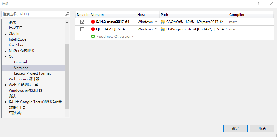277x137 pixels.
Task: Collapse the Qt tree node
Action: [x=5, y=56]
